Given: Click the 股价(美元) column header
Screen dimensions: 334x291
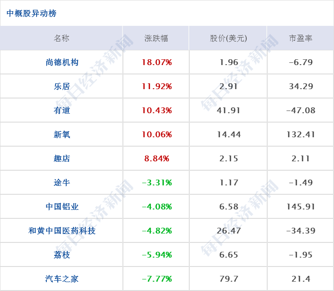Looking at the screenshot, I should pyautogui.click(x=228, y=38).
